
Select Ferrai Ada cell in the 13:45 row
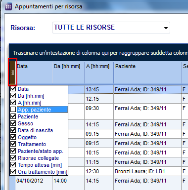click(147, 89)
